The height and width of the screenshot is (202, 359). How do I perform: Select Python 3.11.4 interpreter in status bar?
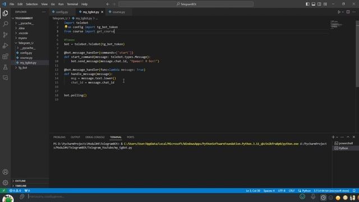click(x=332, y=191)
